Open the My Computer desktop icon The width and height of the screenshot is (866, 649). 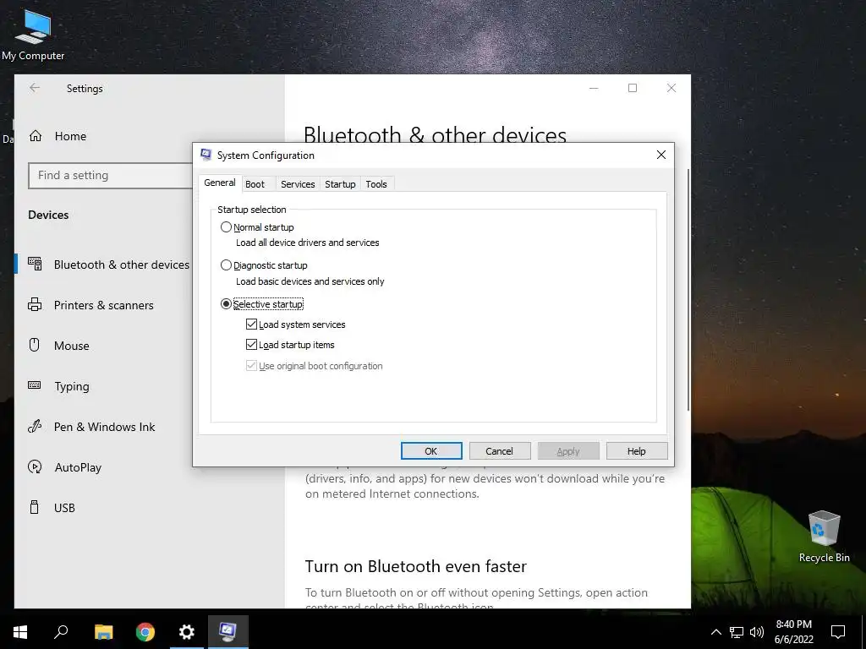pyautogui.click(x=33, y=34)
